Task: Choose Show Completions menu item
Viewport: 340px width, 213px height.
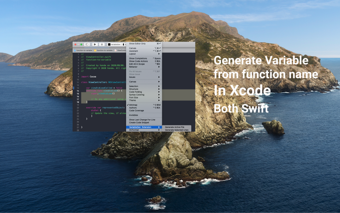Action: pos(144,58)
